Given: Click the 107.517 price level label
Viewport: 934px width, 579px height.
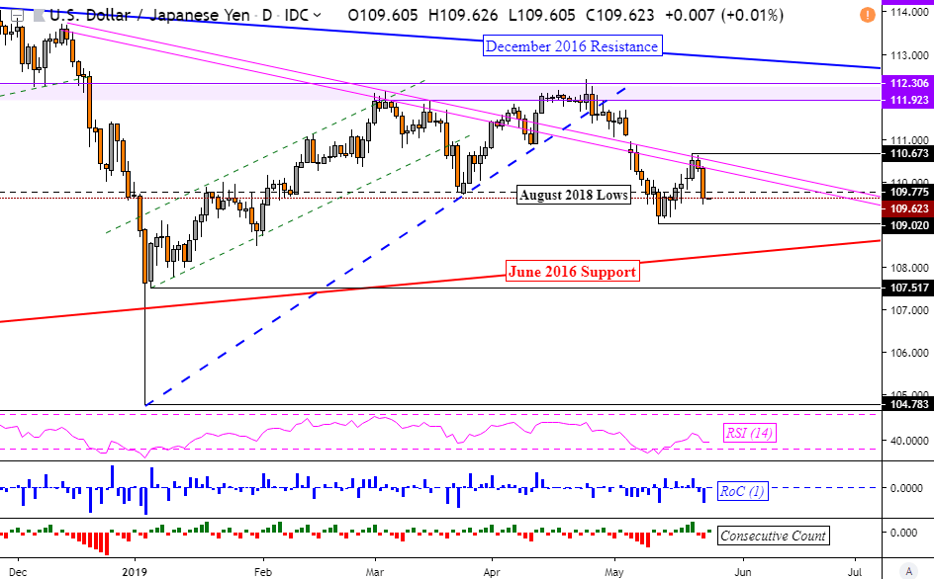Looking at the screenshot, I should coord(909,288).
